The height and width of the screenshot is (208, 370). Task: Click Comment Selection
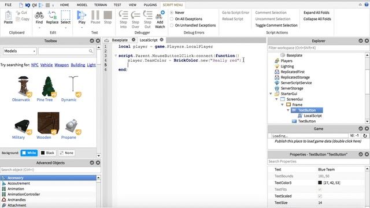pyautogui.click(x=271, y=13)
